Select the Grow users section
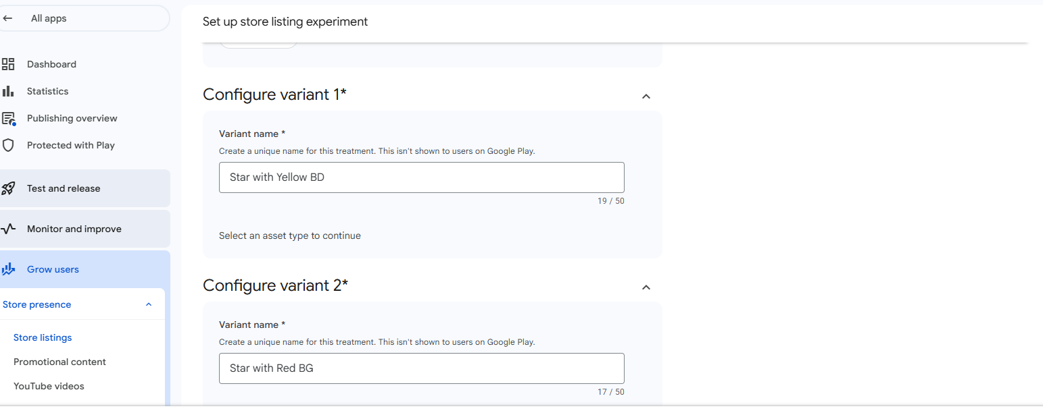Screen dimensions: 1043x415 coord(85,269)
